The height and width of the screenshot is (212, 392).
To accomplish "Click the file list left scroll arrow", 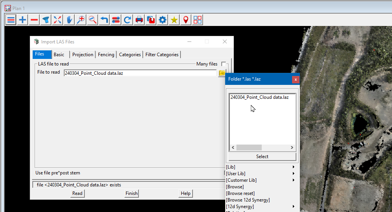I will pos(233,148).
